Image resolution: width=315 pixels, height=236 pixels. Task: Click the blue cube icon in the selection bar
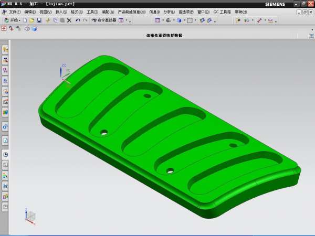[35, 29]
